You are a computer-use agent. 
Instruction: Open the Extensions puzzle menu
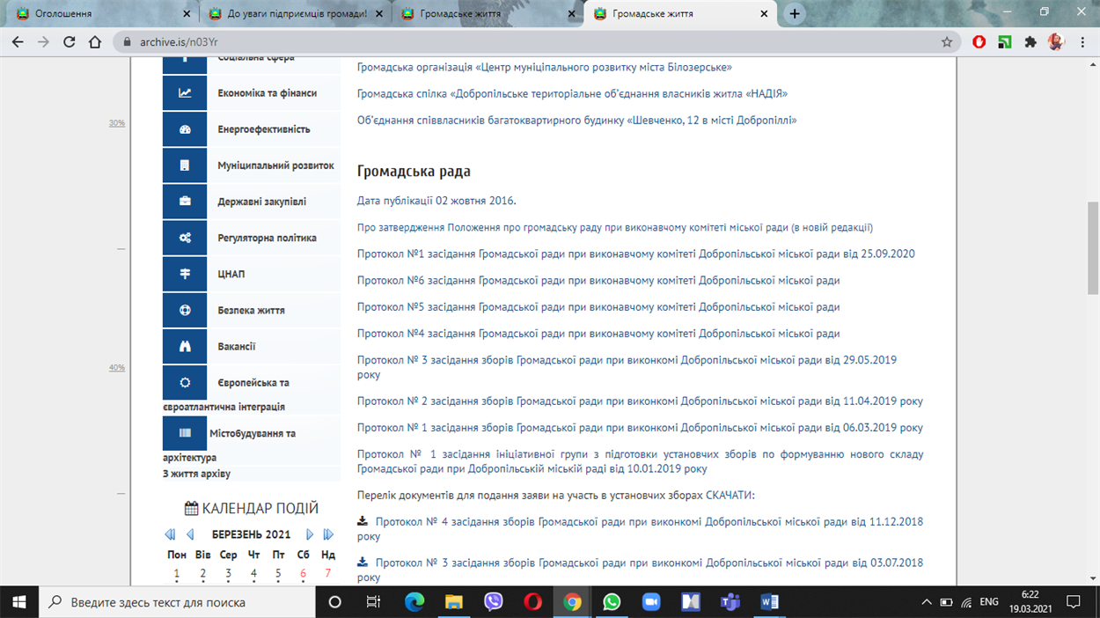[x=1030, y=41]
